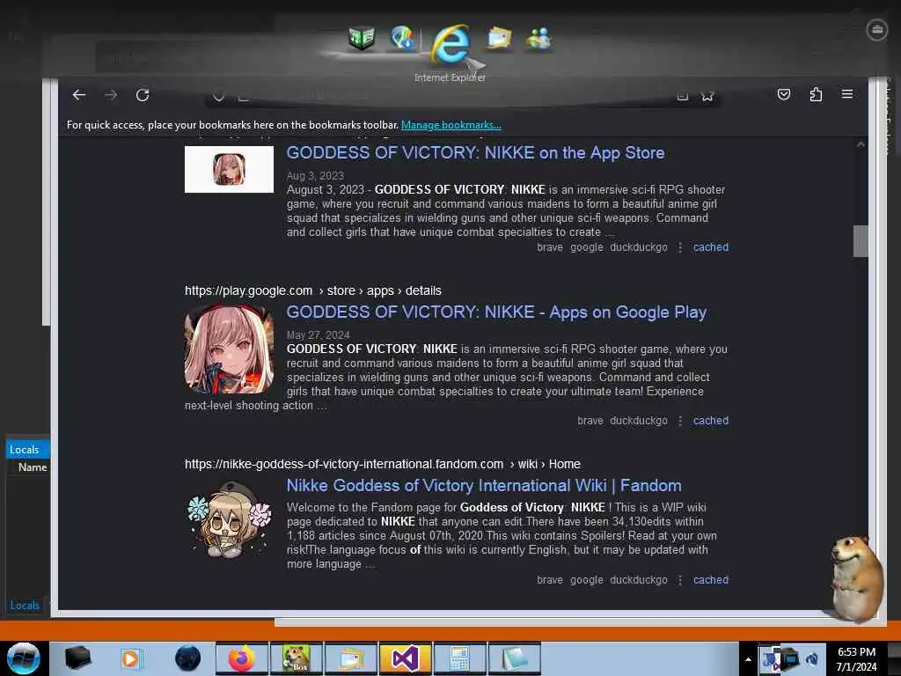Viewport: 901px width, 676px height.
Task: Click the nikke fandom.com URL breadcrumb
Action: coord(383,464)
